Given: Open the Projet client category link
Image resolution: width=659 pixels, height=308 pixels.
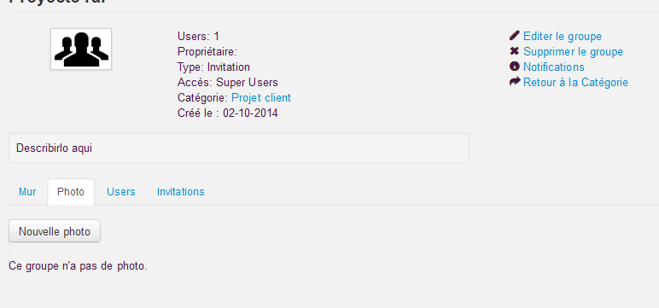Looking at the screenshot, I should [x=261, y=98].
